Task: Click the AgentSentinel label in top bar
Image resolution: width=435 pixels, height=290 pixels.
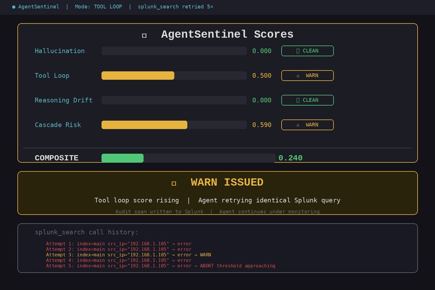Action: tap(38, 6)
